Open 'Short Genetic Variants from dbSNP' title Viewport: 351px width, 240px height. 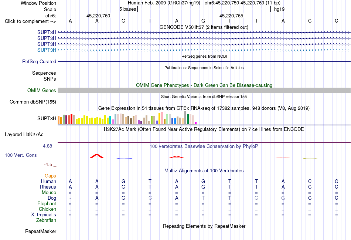[x=204, y=97]
